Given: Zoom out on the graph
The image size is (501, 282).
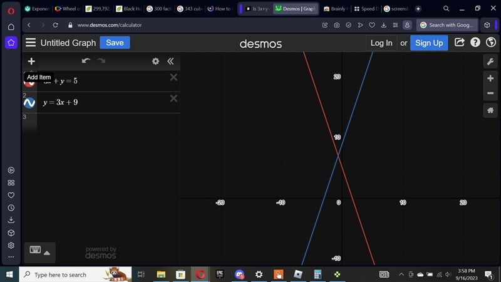Looking at the screenshot, I should [490, 93].
